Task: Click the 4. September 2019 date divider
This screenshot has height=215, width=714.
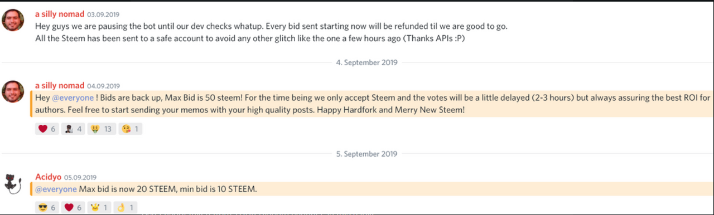Action: (366, 62)
